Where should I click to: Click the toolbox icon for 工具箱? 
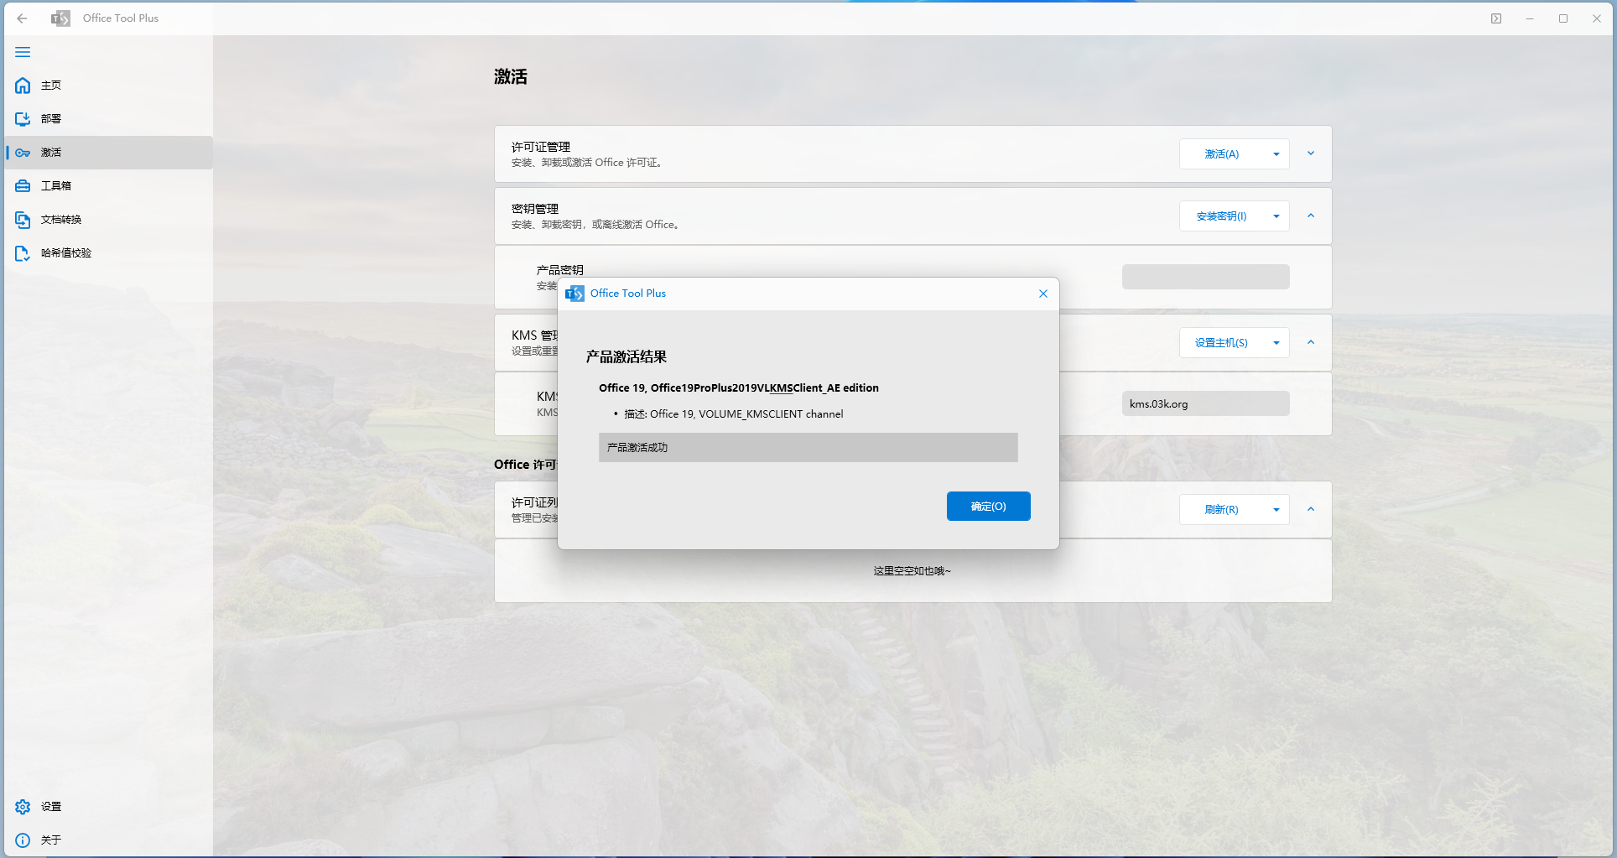(23, 186)
